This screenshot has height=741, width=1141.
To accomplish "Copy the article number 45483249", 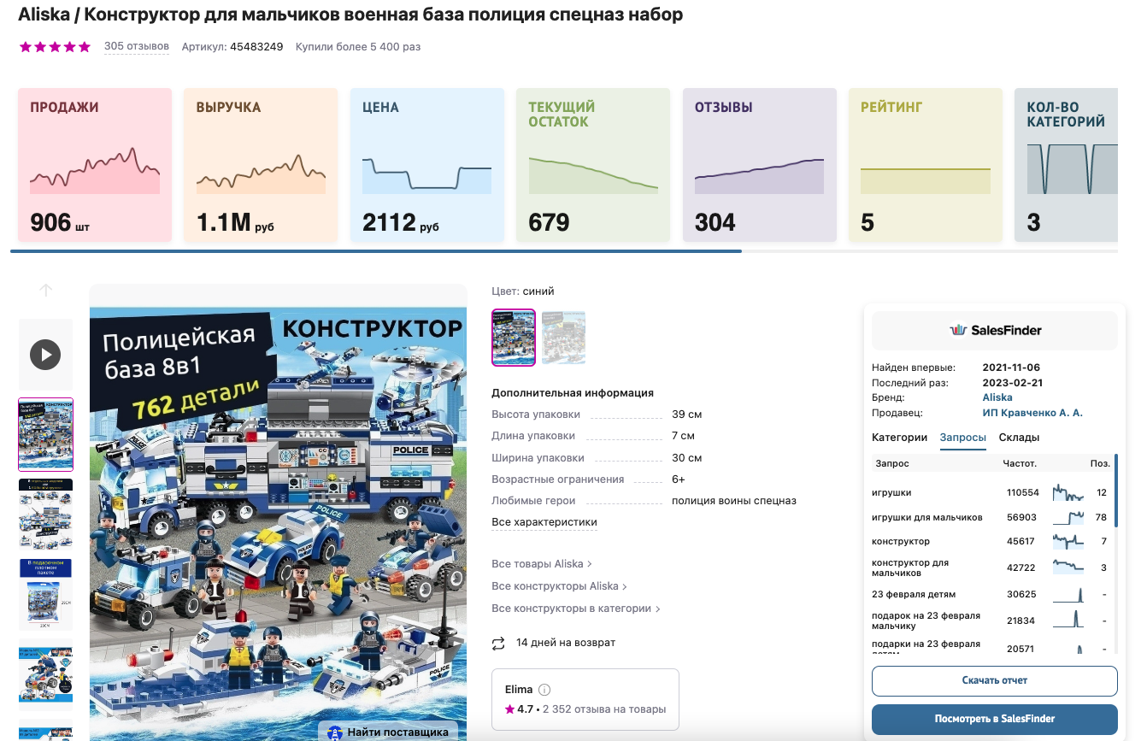I will [x=256, y=47].
